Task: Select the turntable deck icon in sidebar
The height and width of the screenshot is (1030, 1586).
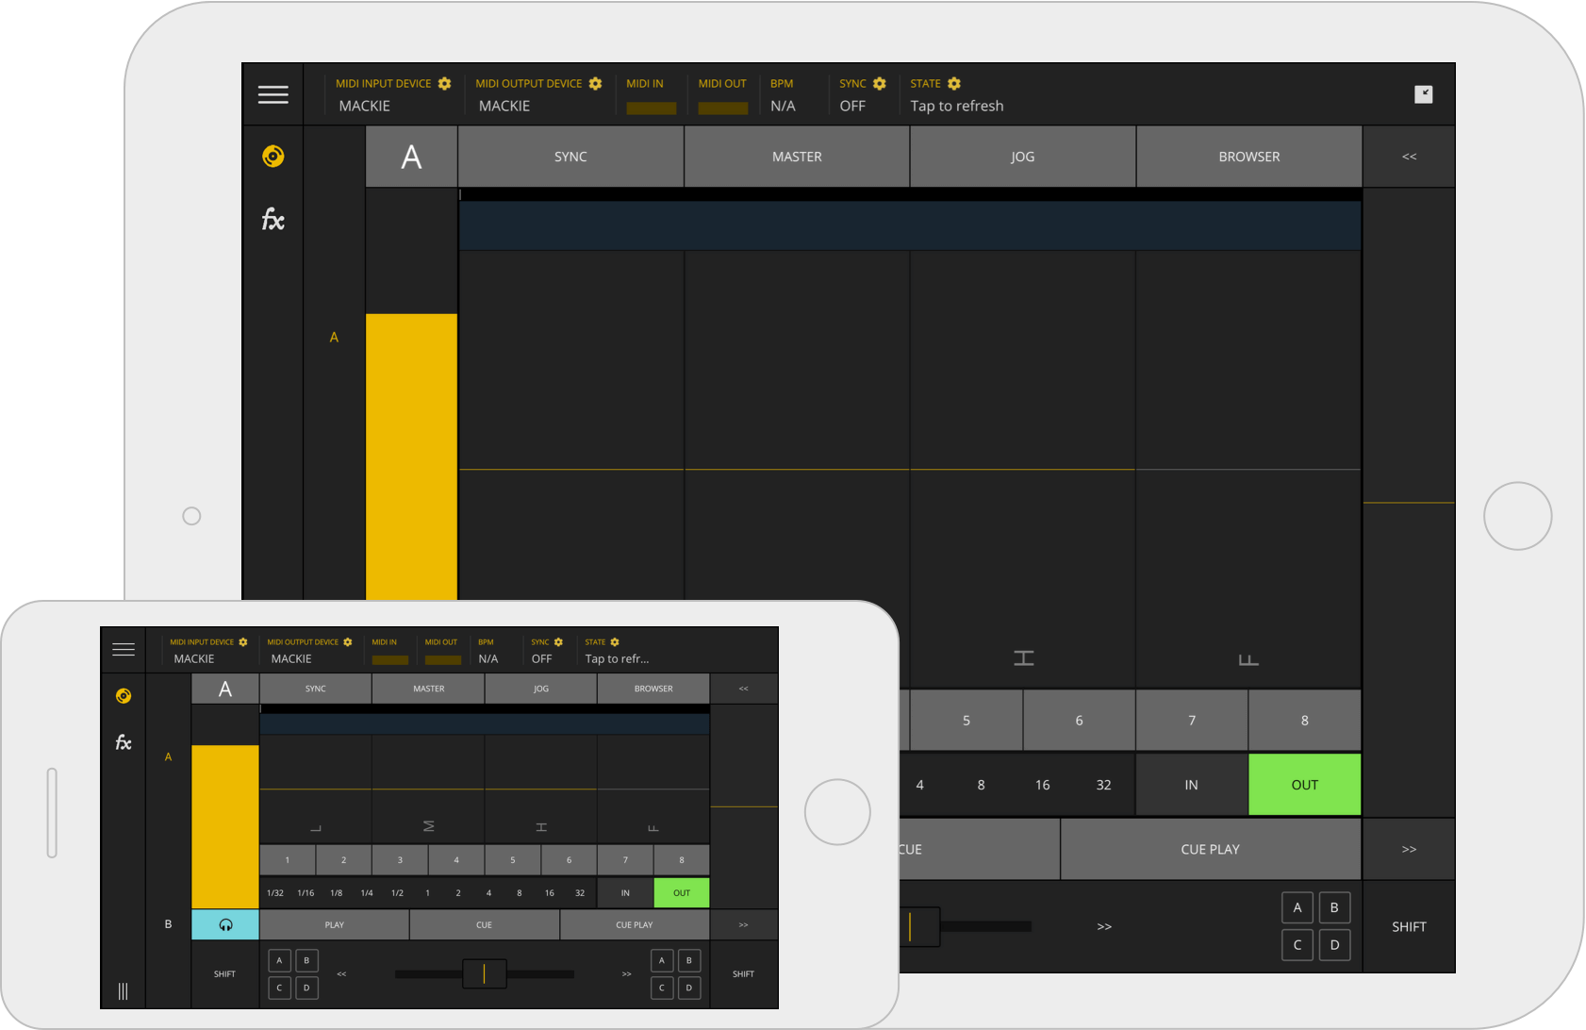Action: point(273,157)
